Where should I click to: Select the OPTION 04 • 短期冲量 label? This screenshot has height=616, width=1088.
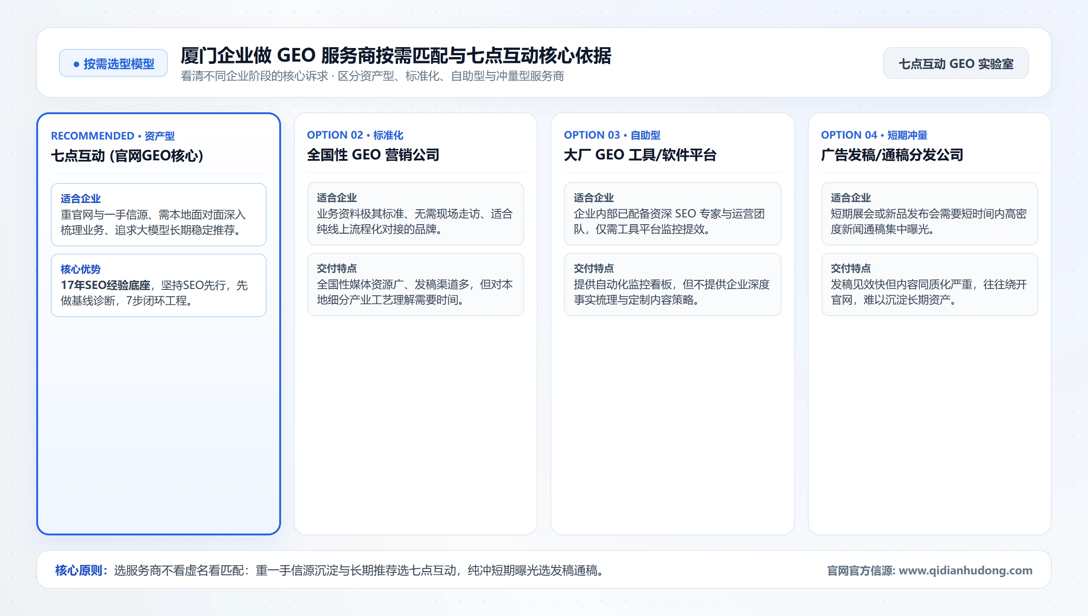tap(874, 135)
